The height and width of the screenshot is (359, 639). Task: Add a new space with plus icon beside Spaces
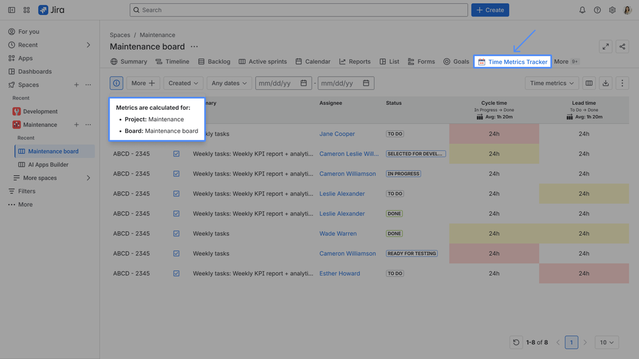point(76,85)
